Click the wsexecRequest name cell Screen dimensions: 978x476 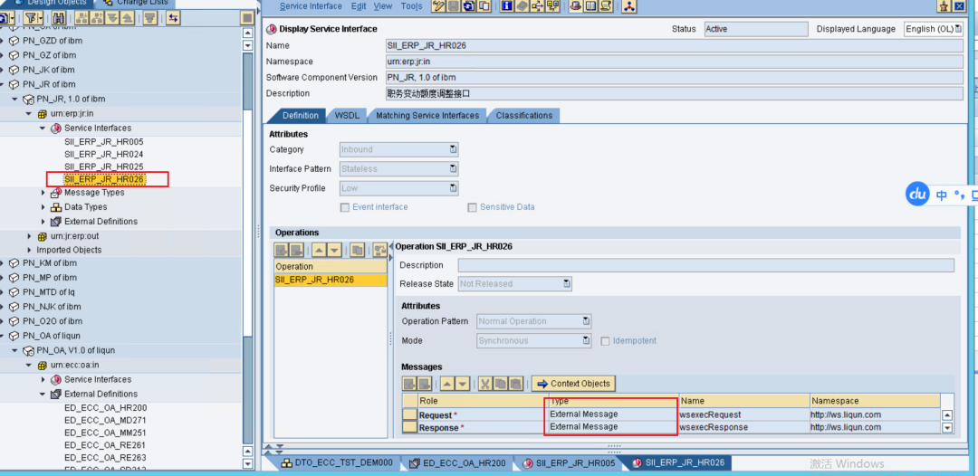[743, 415]
